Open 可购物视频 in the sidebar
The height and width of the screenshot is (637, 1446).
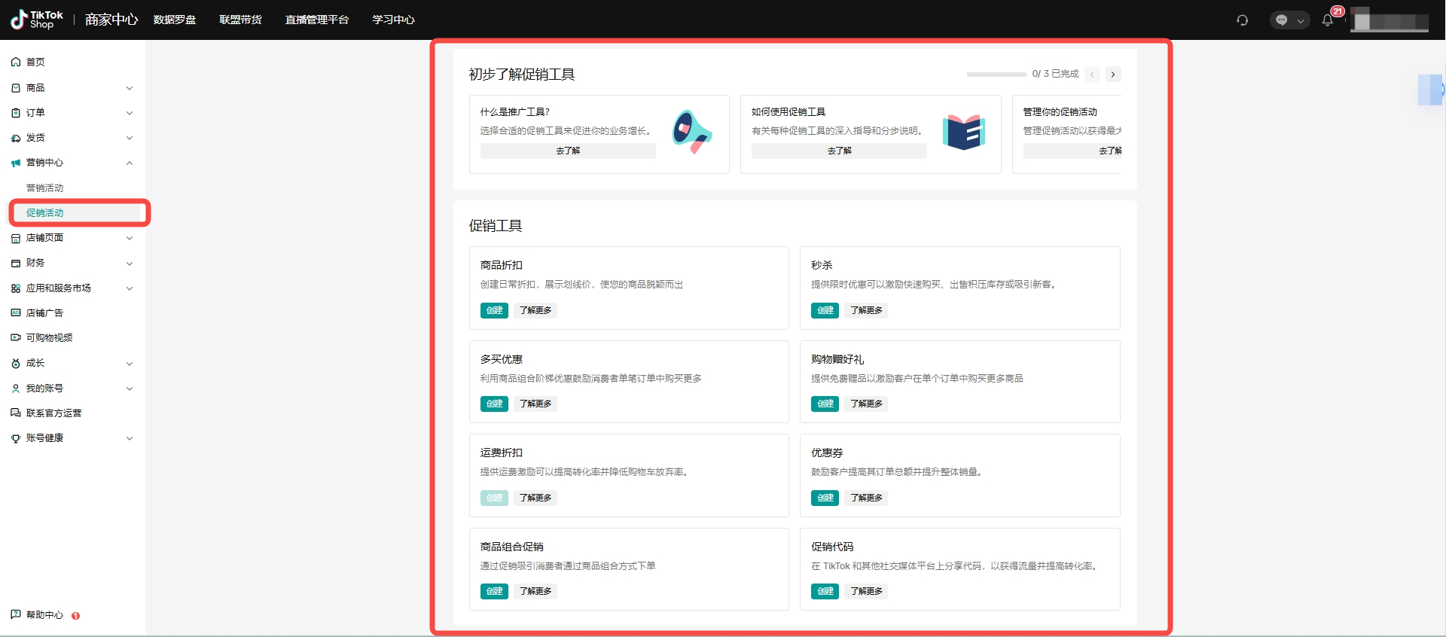coord(49,338)
